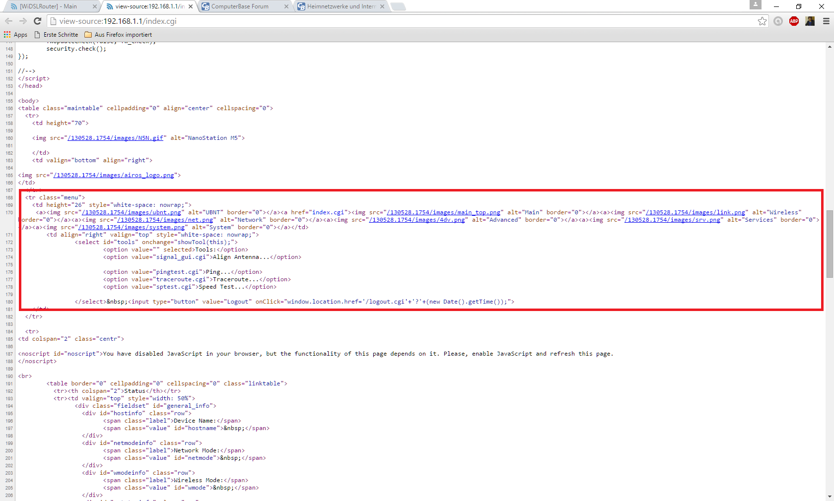Viewport: 834px width, 501px height.
Task: Click the 'select id="tools"' source line
Action: pos(156,242)
